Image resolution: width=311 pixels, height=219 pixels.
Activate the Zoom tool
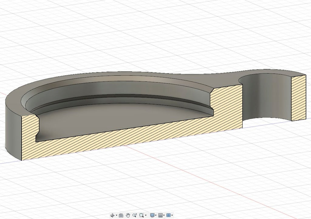[135, 215]
